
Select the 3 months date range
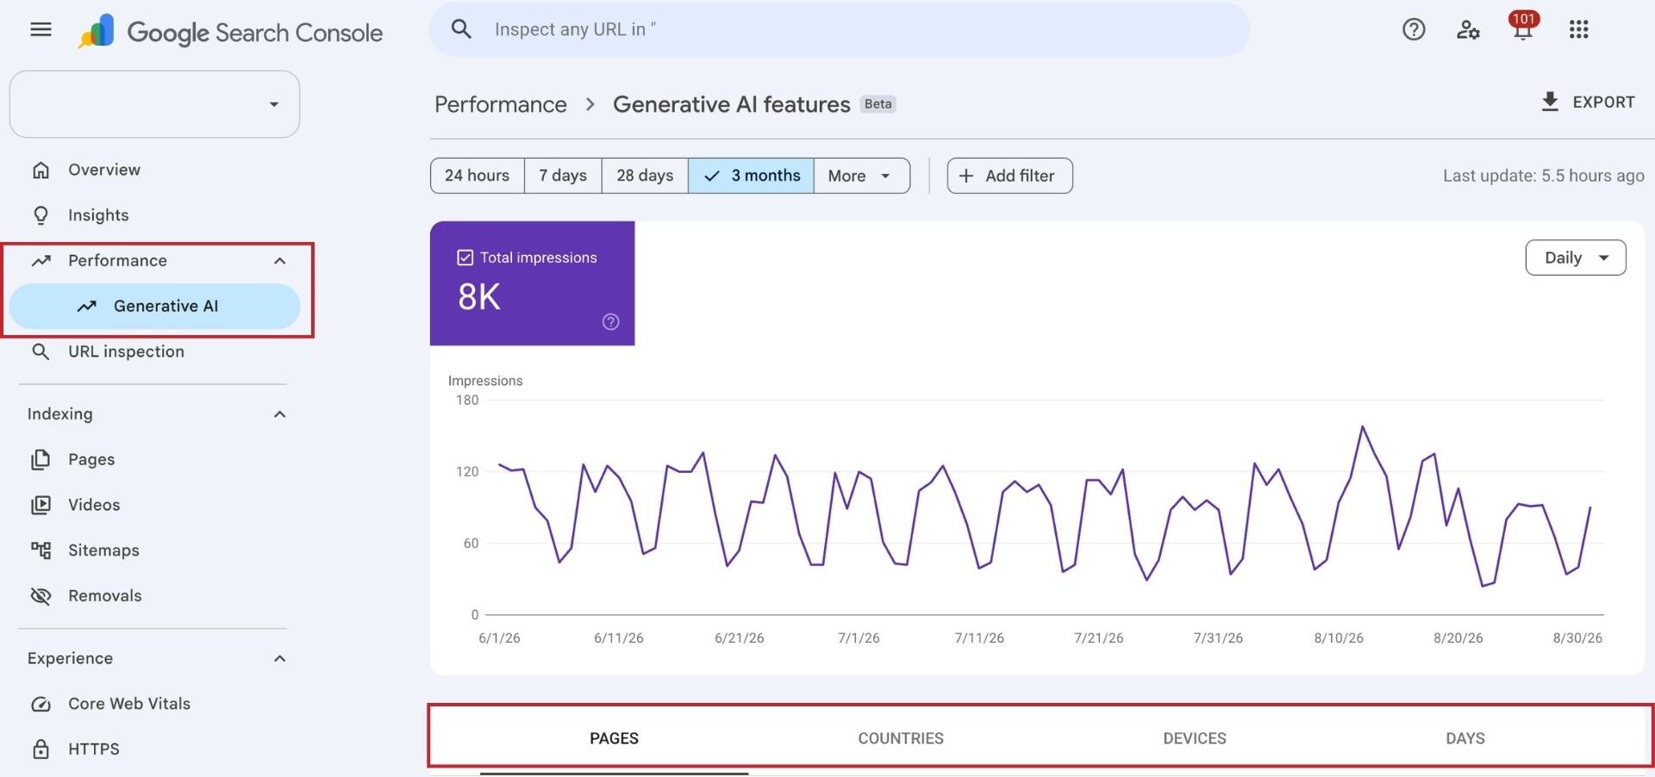[x=751, y=176]
